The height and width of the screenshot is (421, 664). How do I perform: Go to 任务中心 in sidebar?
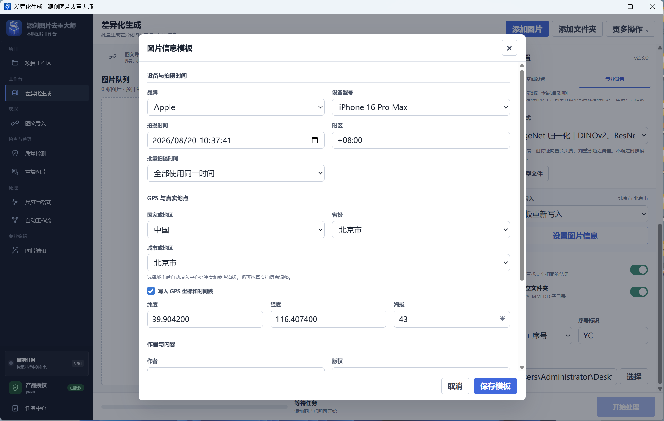47,408
